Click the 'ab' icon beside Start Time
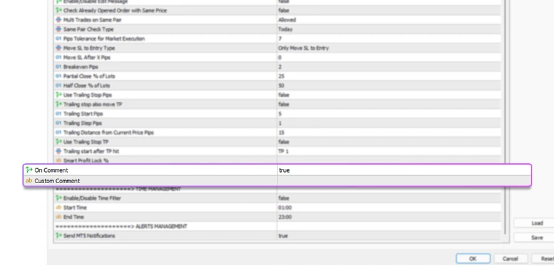Viewport: 554px width, 267px height. tap(59, 207)
